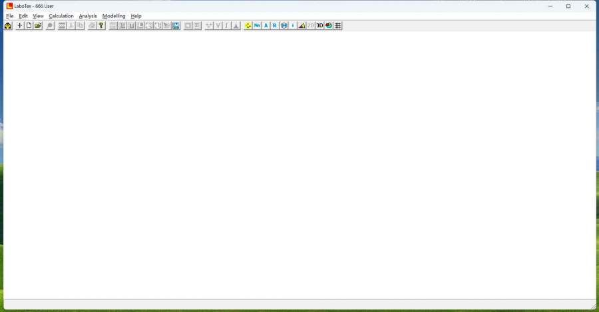Click the triangle toolbar icon

tap(301, 25)
